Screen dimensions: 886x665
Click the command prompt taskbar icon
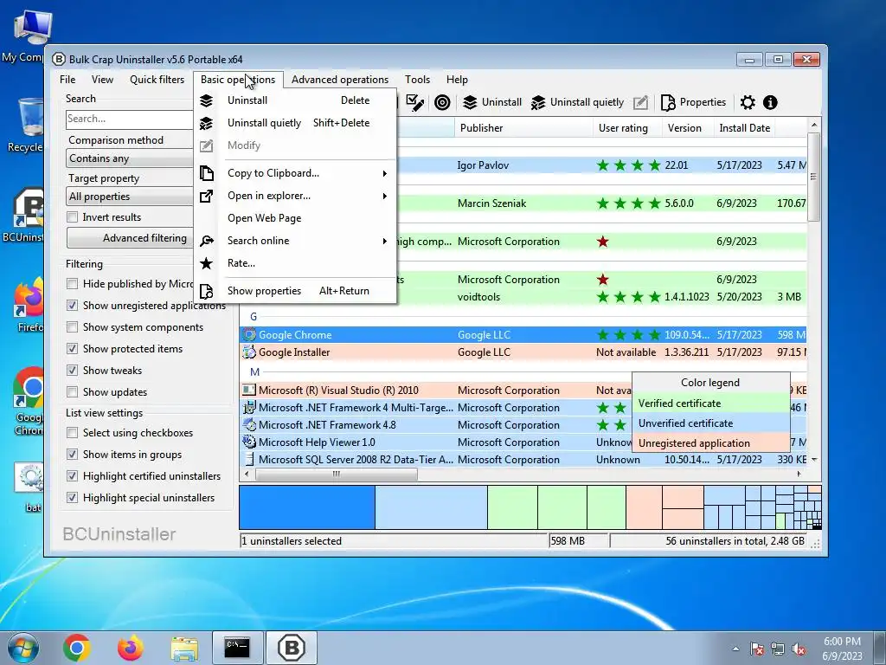point(237,648)
